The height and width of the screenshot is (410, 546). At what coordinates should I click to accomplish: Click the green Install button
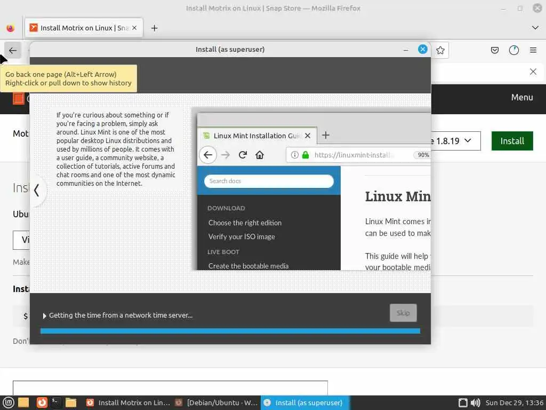pyautogui.click(x=512, y=141)
